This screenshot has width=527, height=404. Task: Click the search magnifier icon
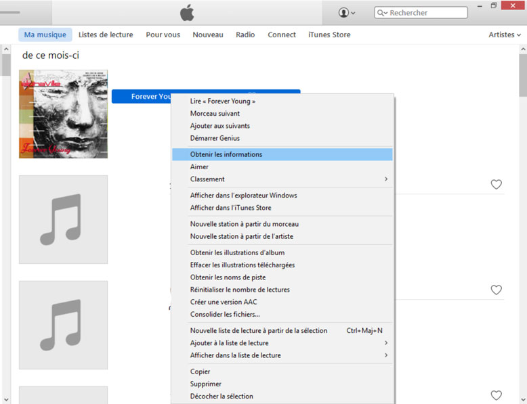(382, 13)
